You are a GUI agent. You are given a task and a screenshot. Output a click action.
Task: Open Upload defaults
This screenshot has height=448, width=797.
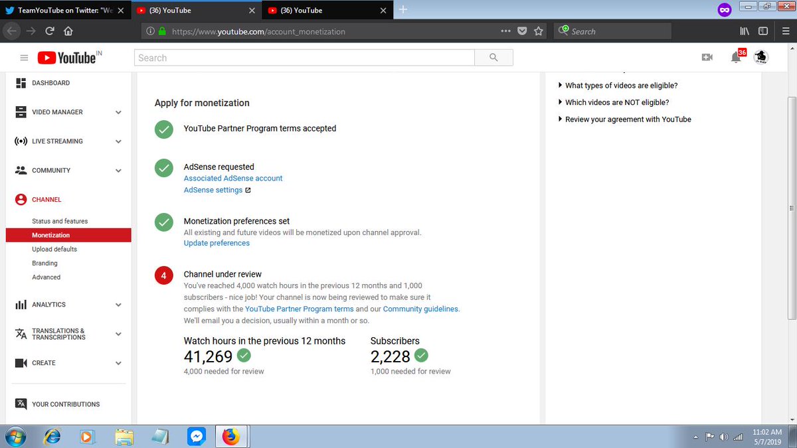tap(54, 249)
